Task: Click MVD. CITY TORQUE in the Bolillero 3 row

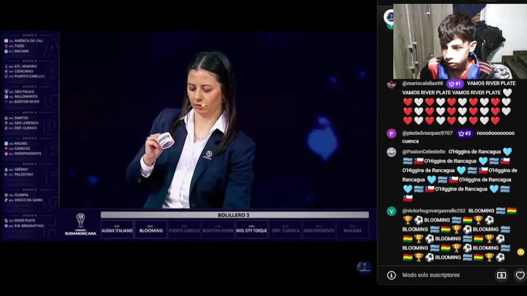Action: coord(252,229)
